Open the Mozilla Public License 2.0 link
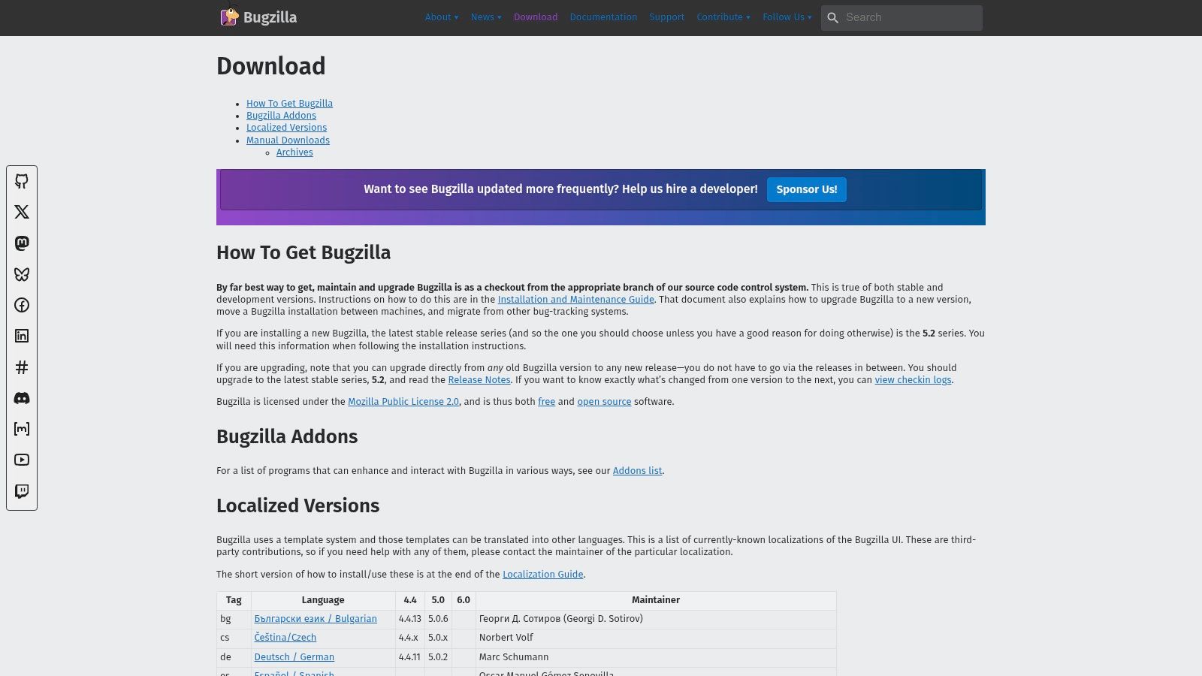 pyautogui.click(x=403, y=402)
